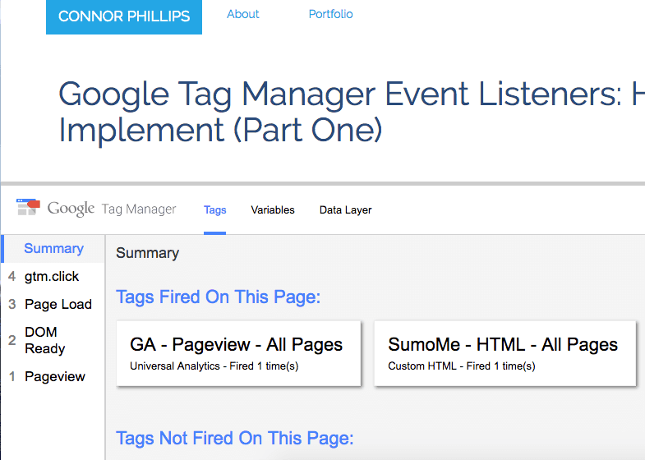Image resolution: width=645 pixels, height=460 pixels.
Task: Select Summary in the event sidebar
Action: coord(53,248)
